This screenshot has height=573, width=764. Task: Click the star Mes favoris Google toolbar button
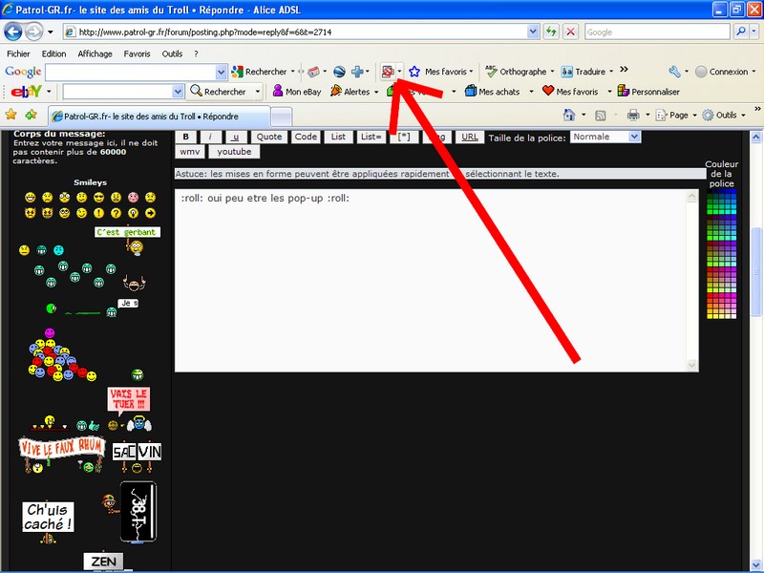441,72
